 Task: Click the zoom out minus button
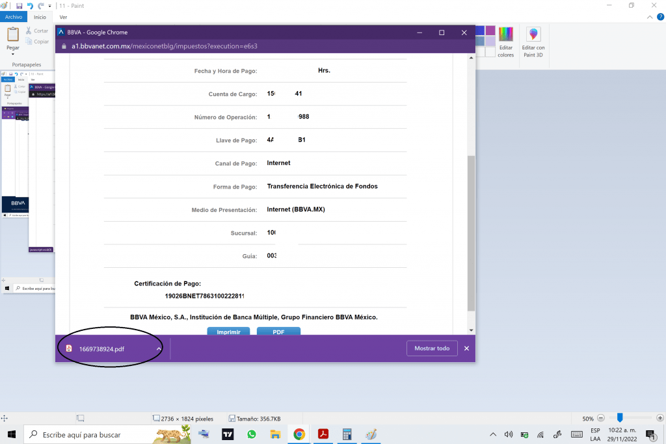tap(600, 418)
